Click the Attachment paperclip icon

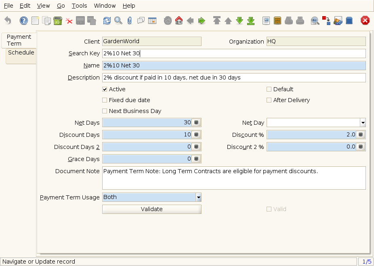click(x=129, y=21)
